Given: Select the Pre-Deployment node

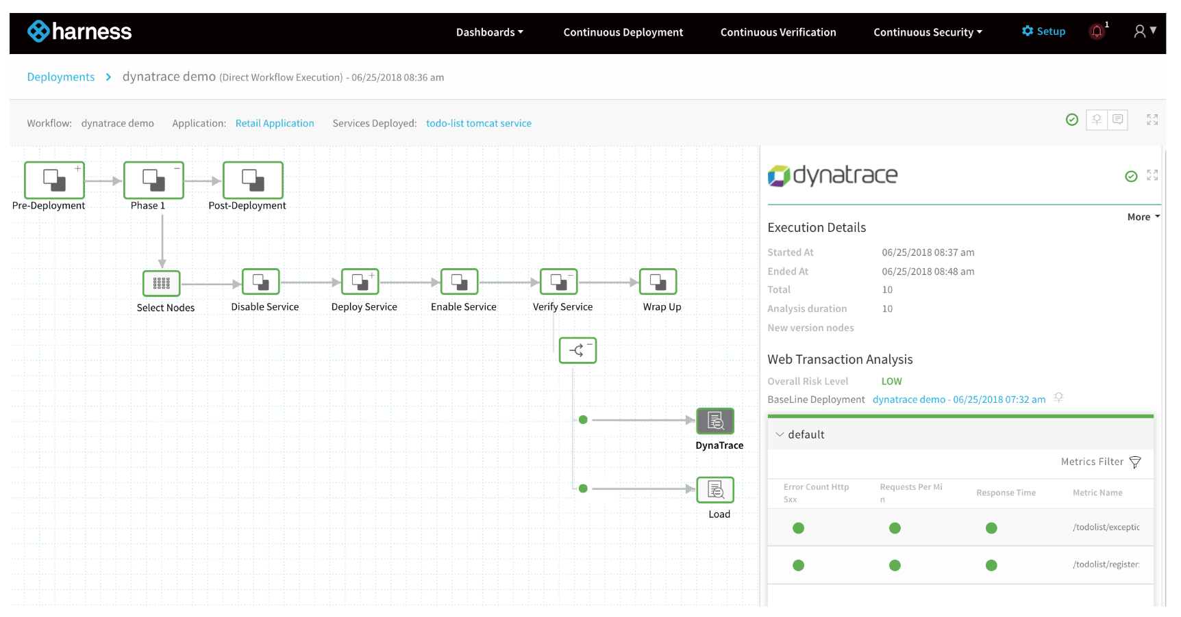Looking at the screenshot, I should click(54, 181).
